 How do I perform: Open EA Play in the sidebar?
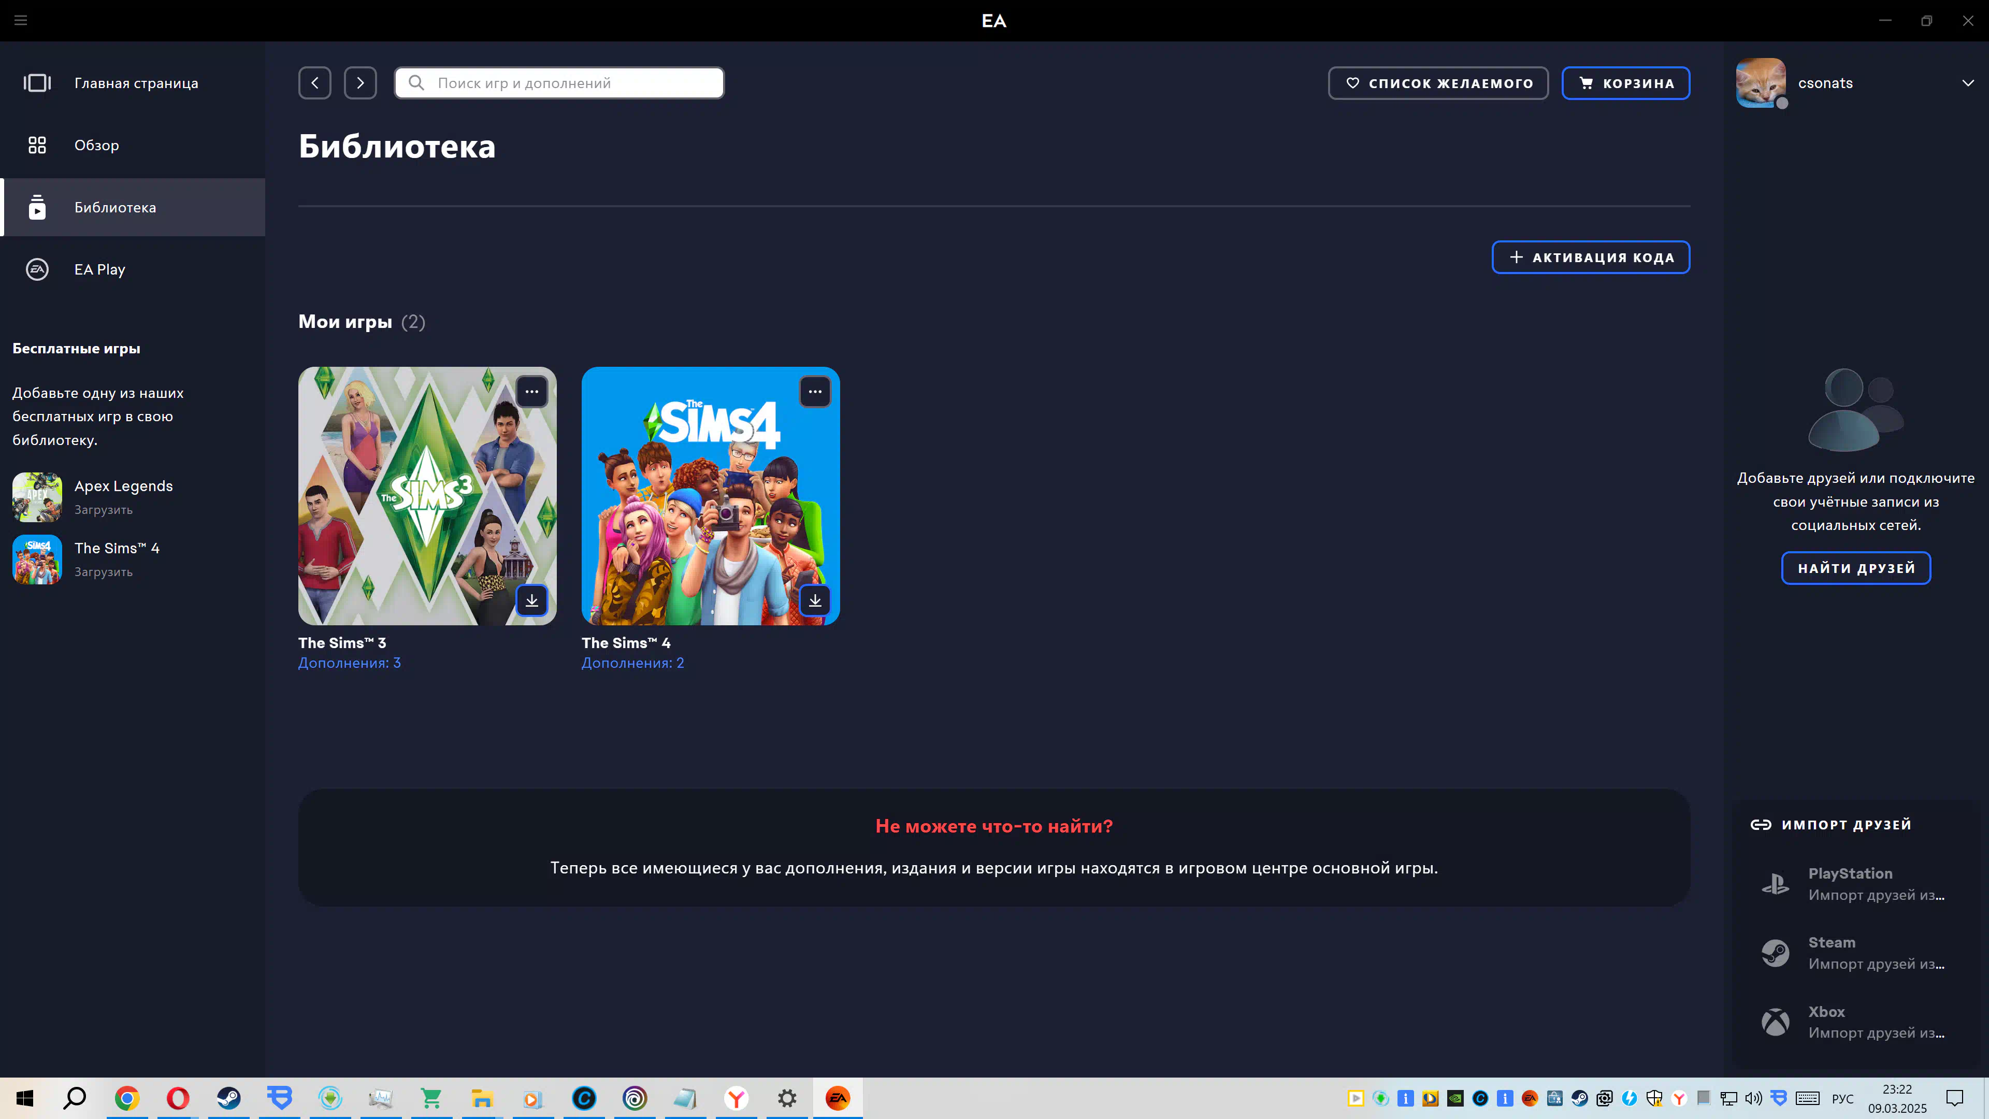[x=133, y=269]
